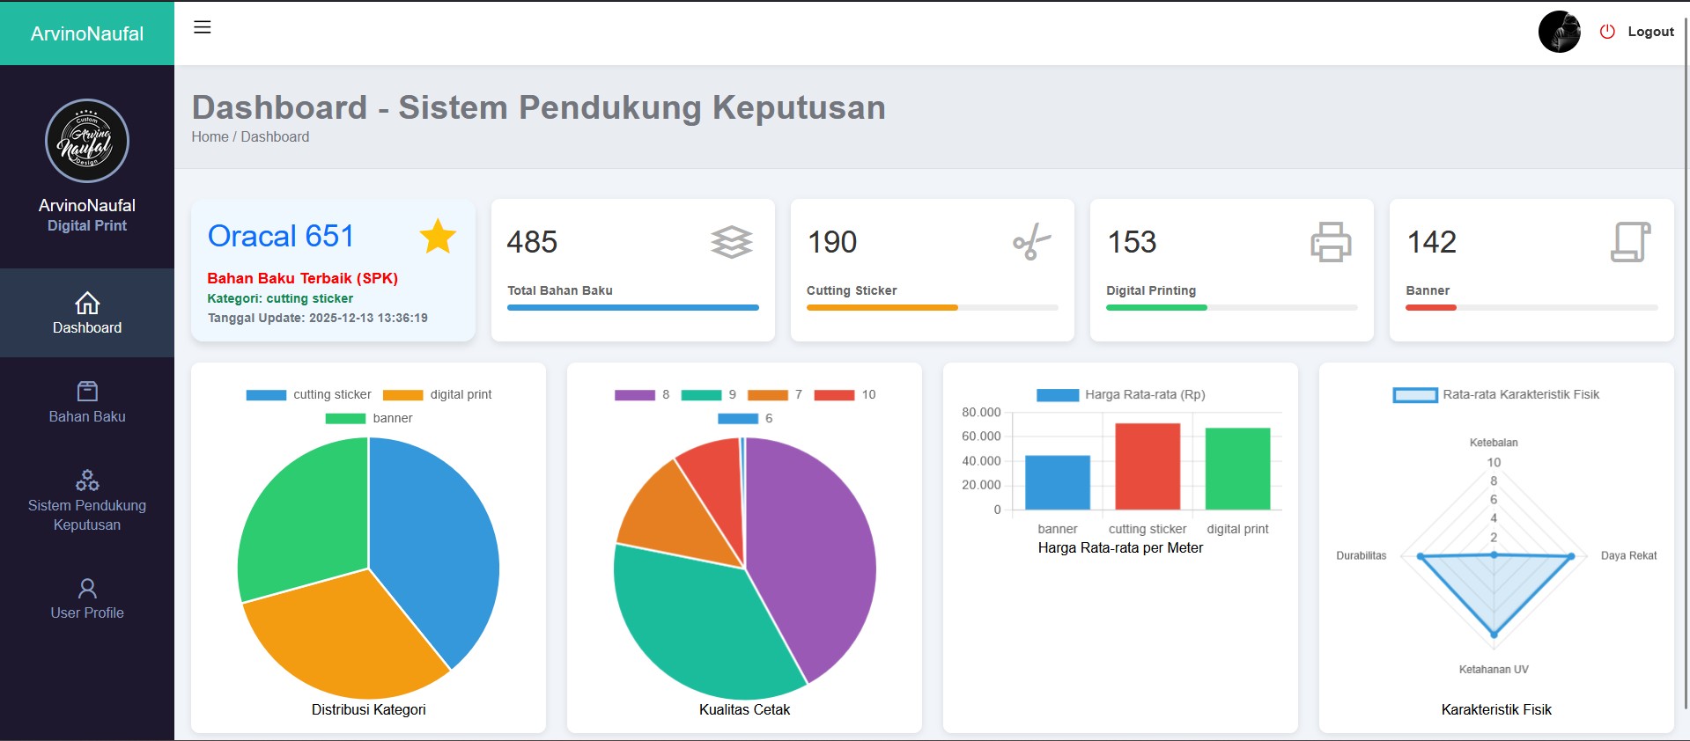
Task: Click the green slice of Distribusi Kategori pie
Action: [x=304, y=519]
